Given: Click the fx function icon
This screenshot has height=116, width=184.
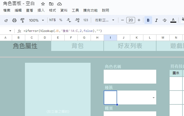Looking at the screenshot, I should coord(19,31).
